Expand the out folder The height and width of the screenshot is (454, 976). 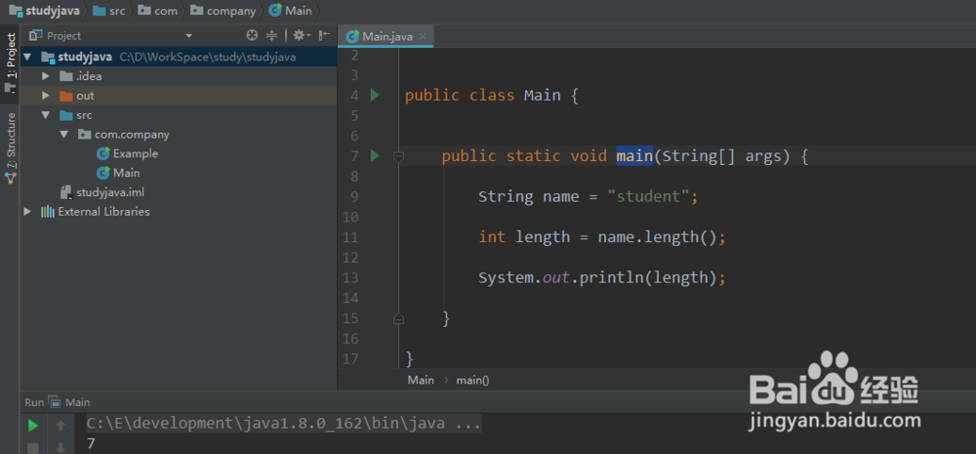click(46, 96)
